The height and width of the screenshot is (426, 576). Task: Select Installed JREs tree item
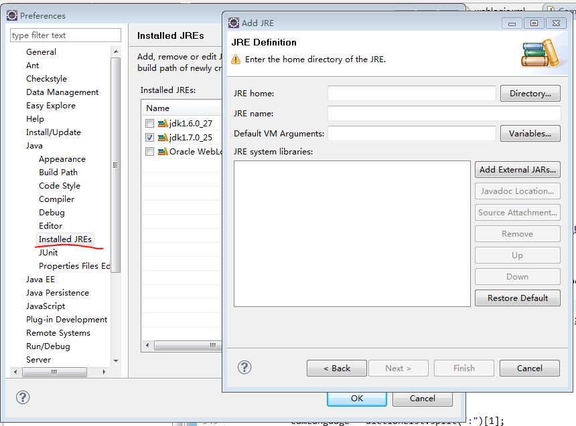click(65, 239)
